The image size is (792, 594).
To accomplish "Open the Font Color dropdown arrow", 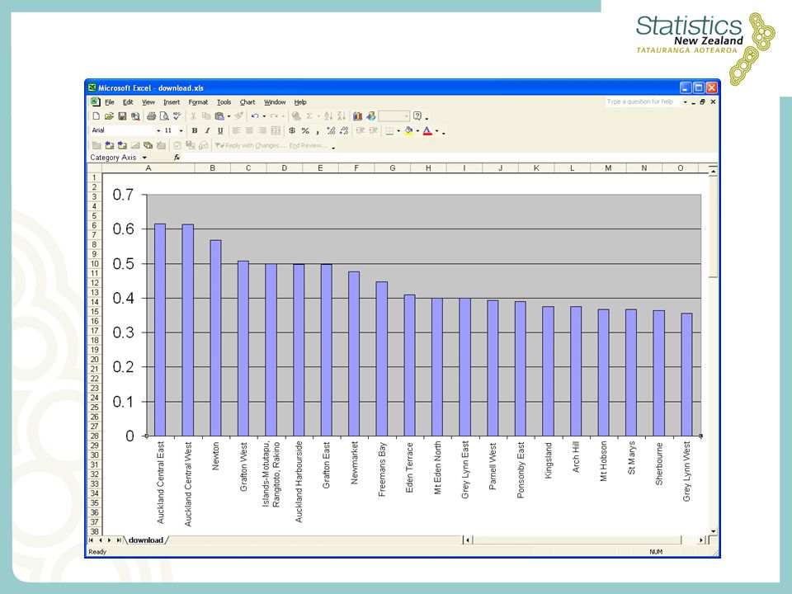I will (437, 131).
